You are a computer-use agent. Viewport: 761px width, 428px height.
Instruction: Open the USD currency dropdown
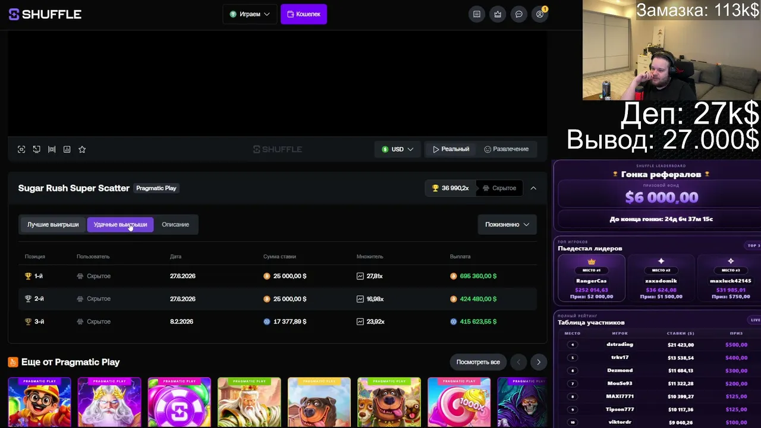pyautogui.click(x=398, y=149)
